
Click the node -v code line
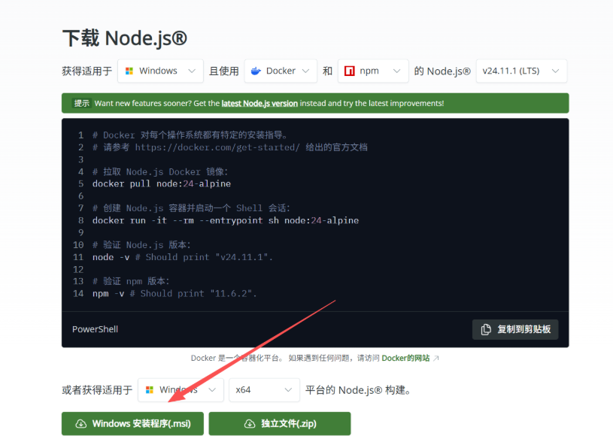click(x=183, y=257)
